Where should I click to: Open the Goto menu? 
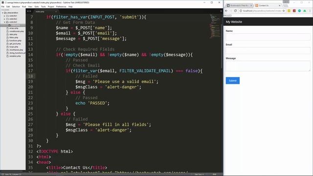tap(37, 6)
